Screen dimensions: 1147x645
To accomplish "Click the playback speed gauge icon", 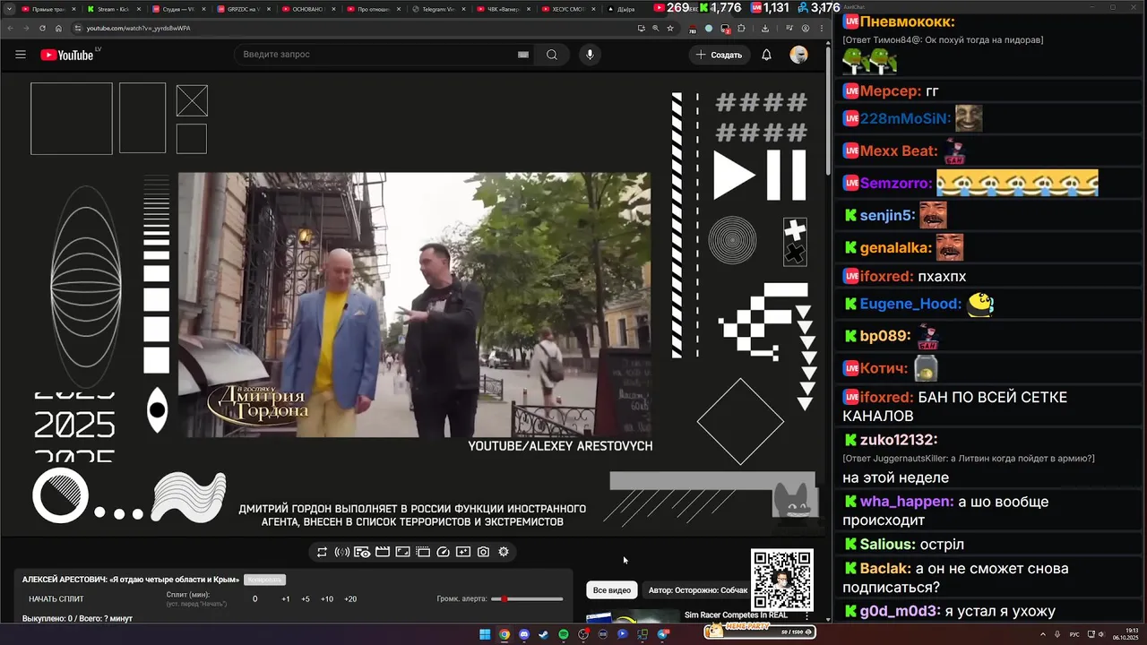I will coord(443,552).
